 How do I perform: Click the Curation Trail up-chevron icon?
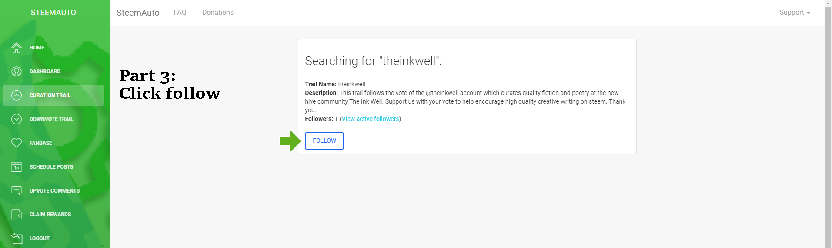click(17, 95)
